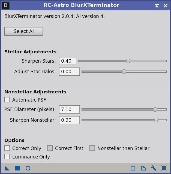The width and height of the screenshot is (171, 174).
Task: Click the Sharpen Nonstellar slider handle
Action: coord(156,120)
